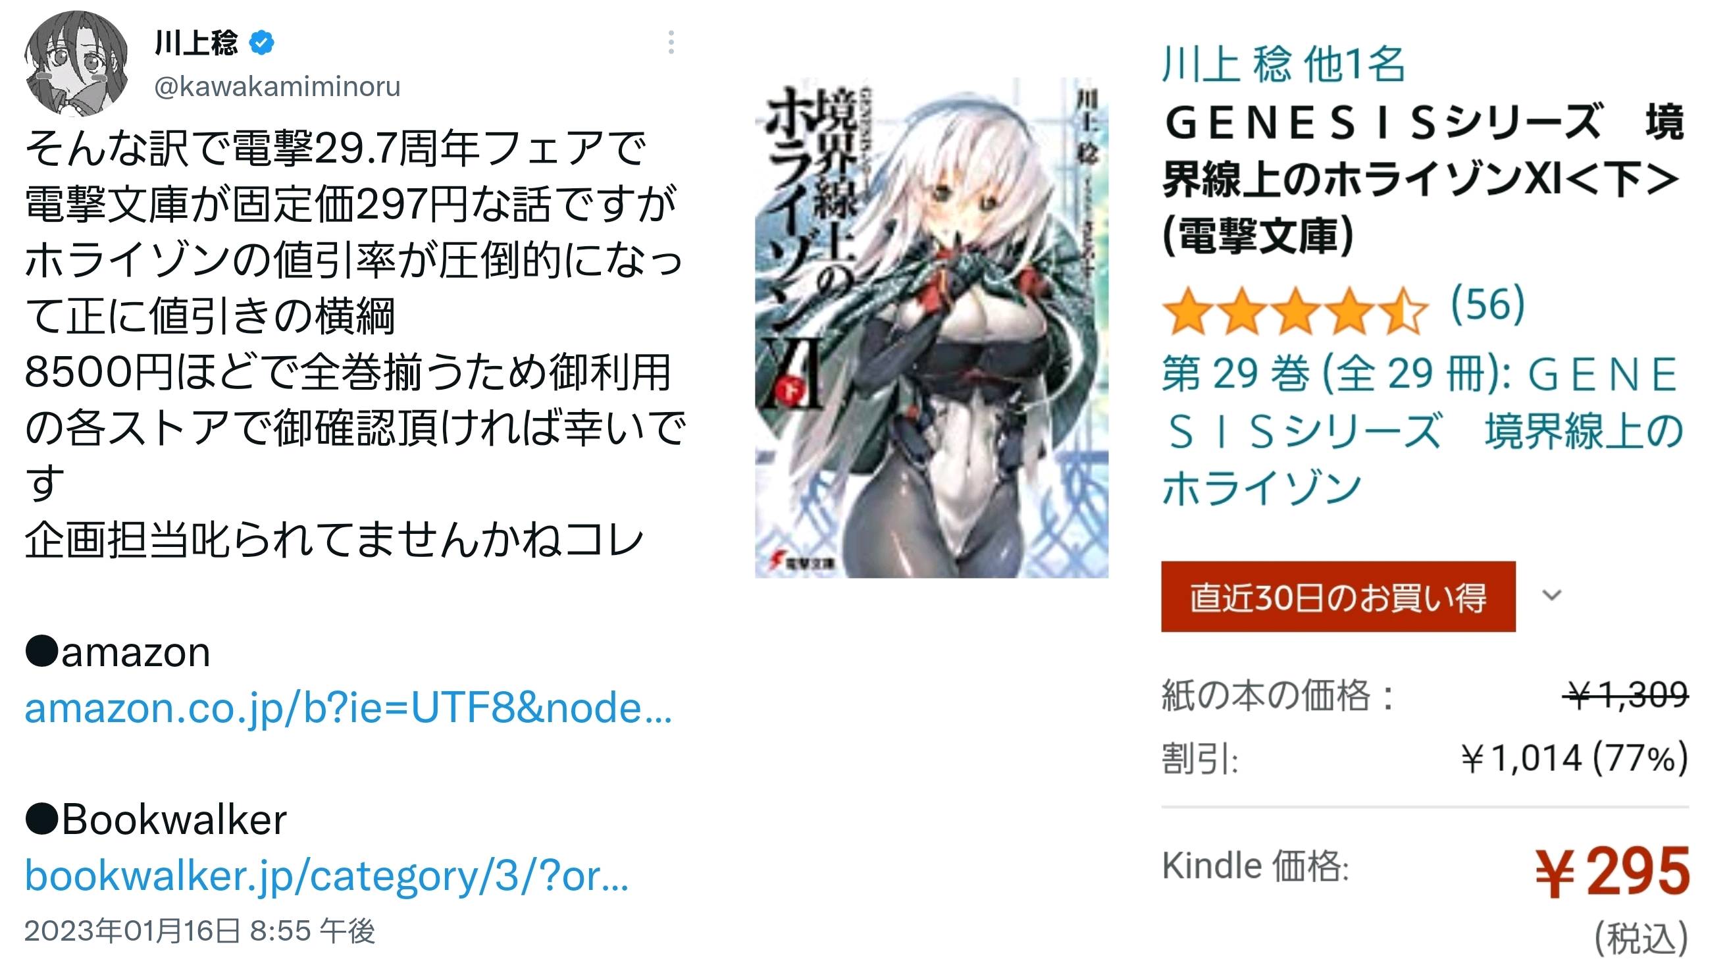This screenshot has width=1729, height=965.
Task: Click the 川上稔 display name
Action: point(195,43)
